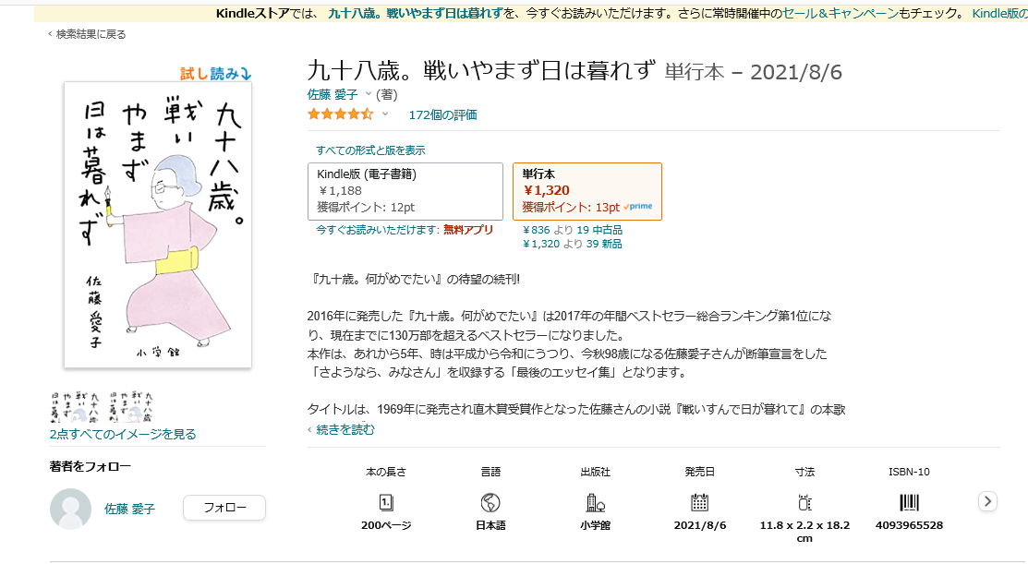Click the ¥1,320 price in 単行本 box
1028x564 pixels.
pyautogui.click(x=546, y=191)
